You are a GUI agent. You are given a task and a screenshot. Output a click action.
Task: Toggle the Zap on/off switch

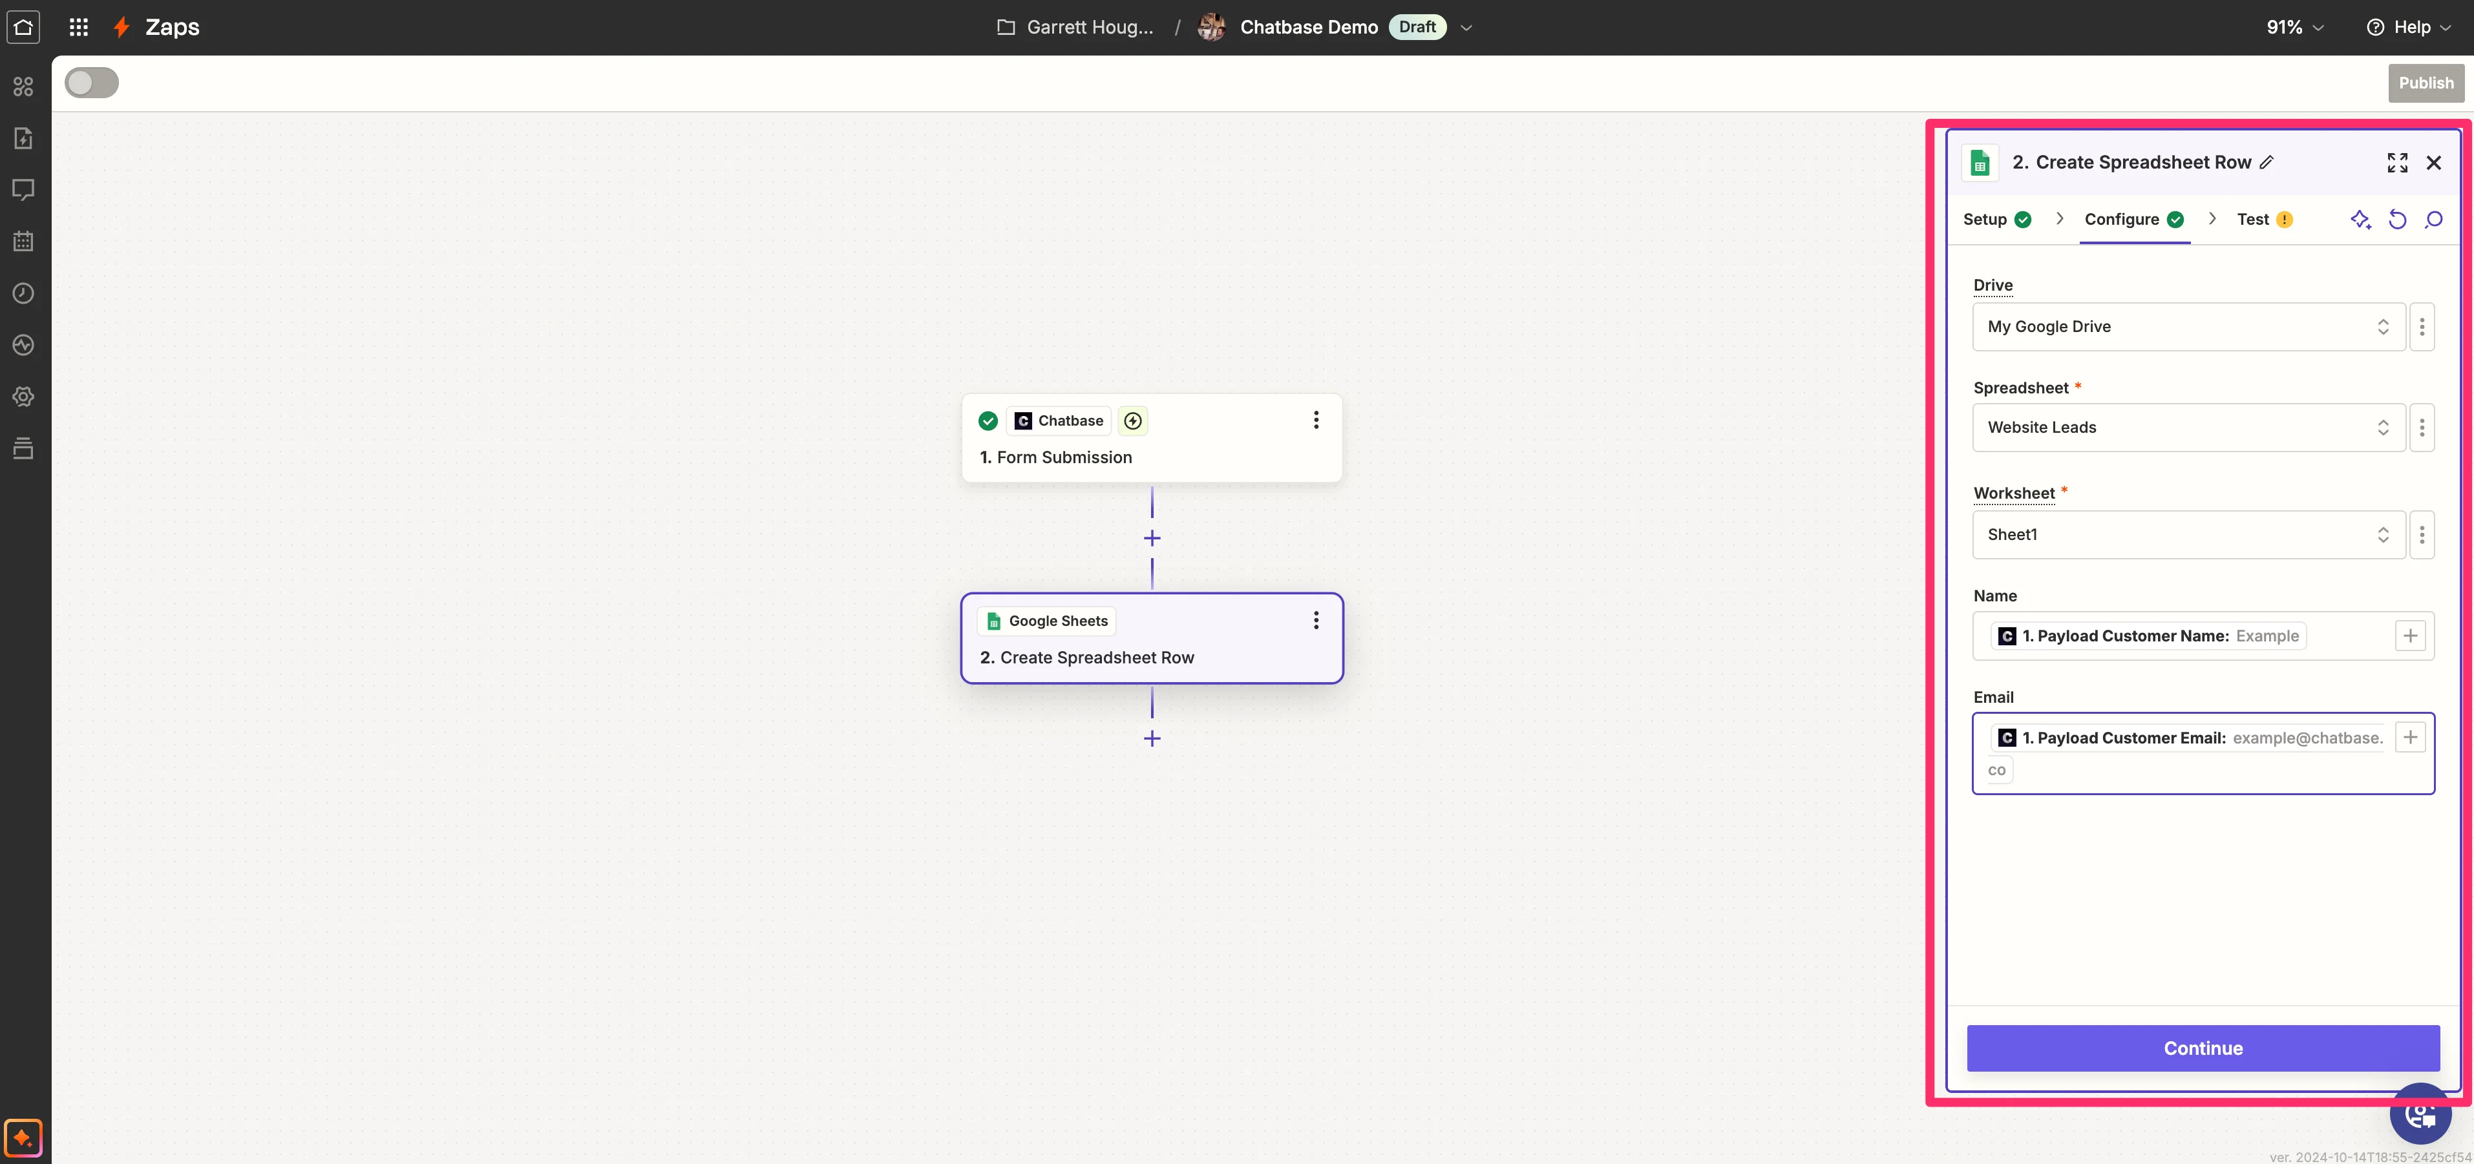(91, 83)
